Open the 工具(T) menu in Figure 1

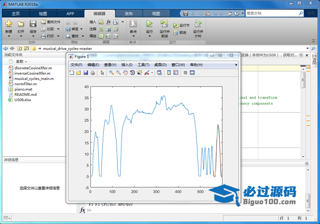point(143,65)
